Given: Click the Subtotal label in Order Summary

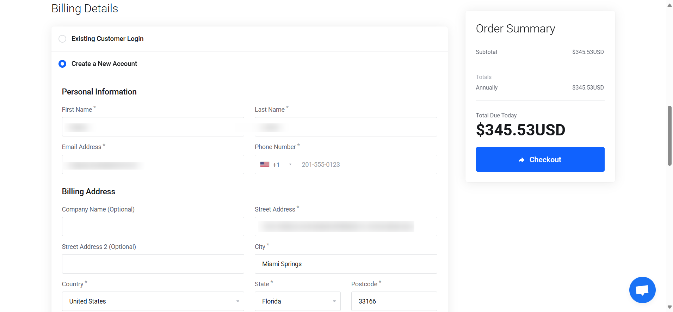Looking at the screenshot, I should [x=486, y=52].
